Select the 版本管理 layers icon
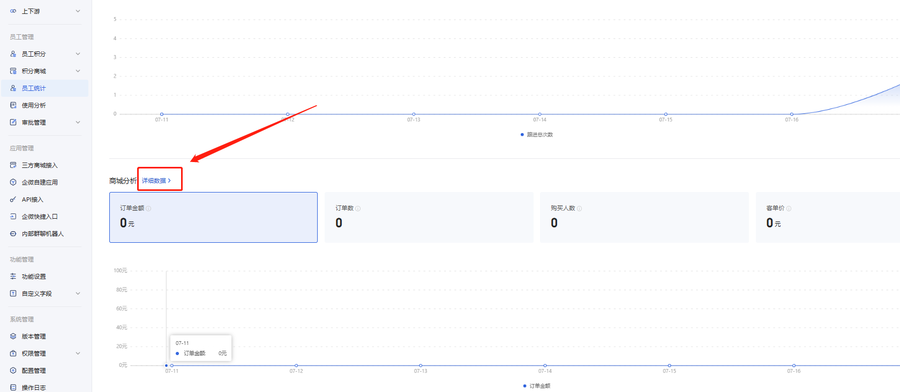Screen dimensions: 900x392 point(13,336)
